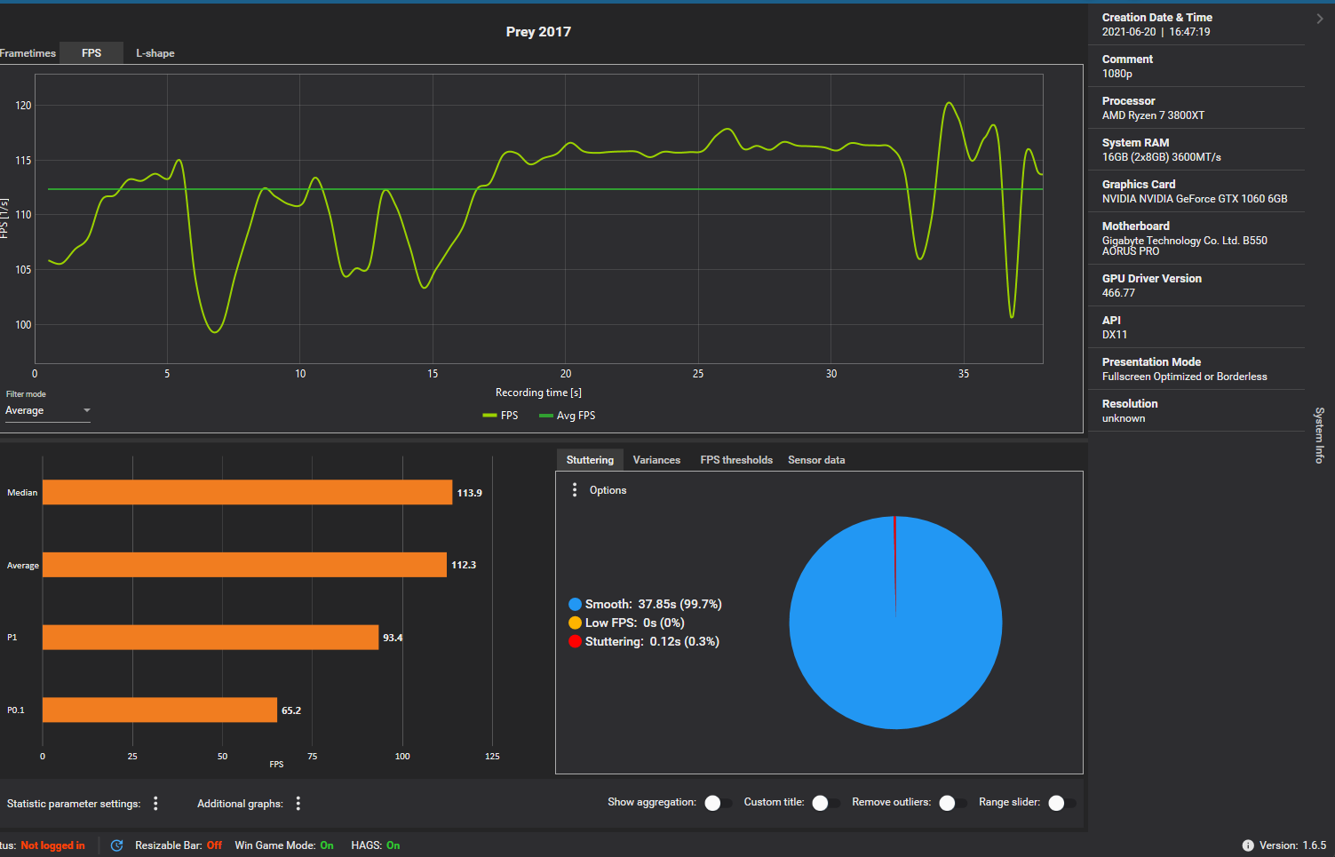1335x857 pixels.
Task: Click the Version 1.6.5 text
Action: [1292, 845]
